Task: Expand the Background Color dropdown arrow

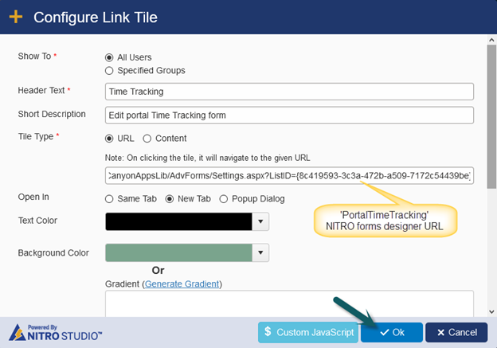Action: [260, 252]
